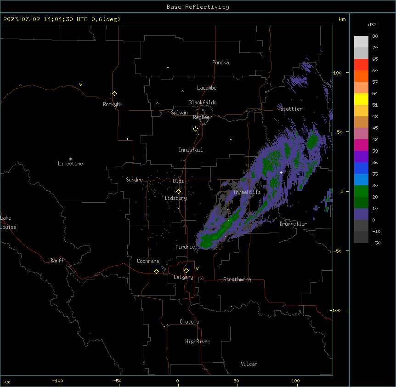Click the Ponoka city label
This screenshot has height=387, width=396.
point(221,63)
